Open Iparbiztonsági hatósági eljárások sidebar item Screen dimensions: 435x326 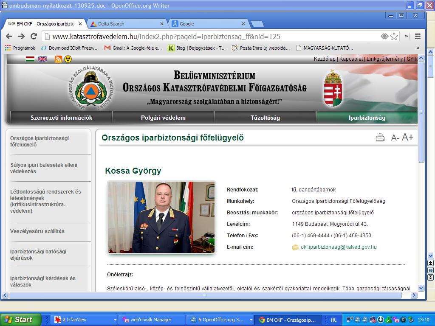pyautogui.click(x=38, y=255)
